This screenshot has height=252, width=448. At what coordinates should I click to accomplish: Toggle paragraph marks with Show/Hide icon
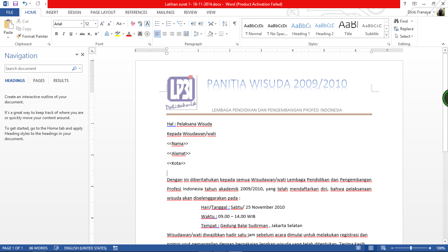coord(234,24)
